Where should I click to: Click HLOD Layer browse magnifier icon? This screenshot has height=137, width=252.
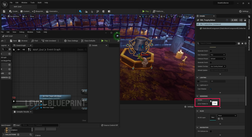point(222,119)
